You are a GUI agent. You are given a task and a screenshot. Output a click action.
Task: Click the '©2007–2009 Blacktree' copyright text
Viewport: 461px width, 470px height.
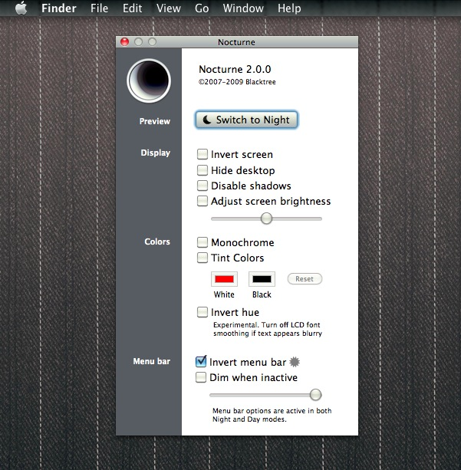[237, 82]
